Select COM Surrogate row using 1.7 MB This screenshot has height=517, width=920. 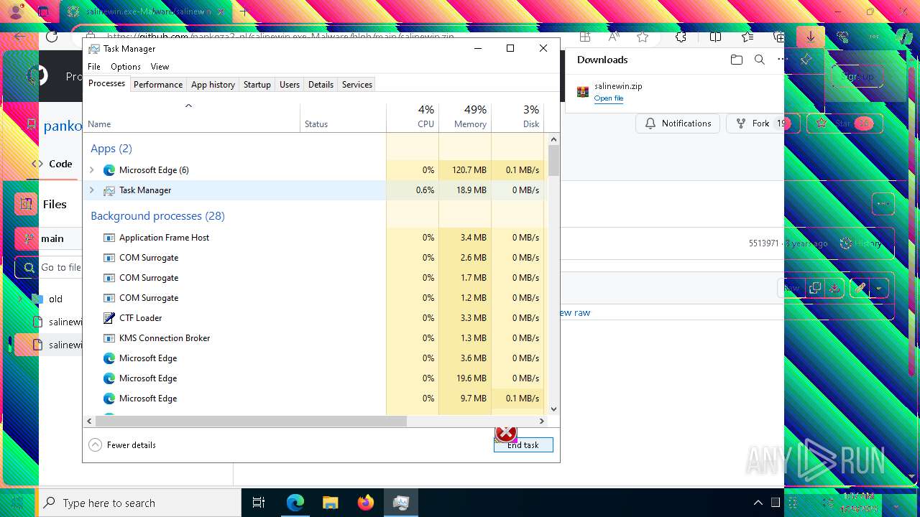[315, 278]
